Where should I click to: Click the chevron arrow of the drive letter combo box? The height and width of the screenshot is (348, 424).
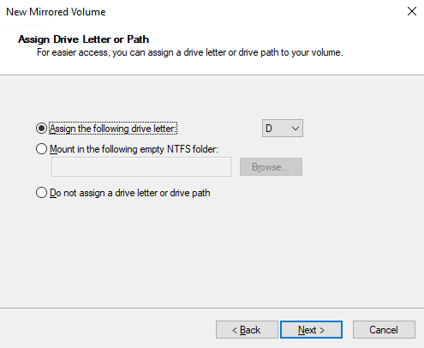(x=296, y=129)
